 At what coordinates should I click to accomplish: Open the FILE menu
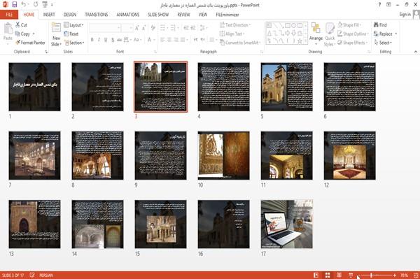(x=9, y=15)
